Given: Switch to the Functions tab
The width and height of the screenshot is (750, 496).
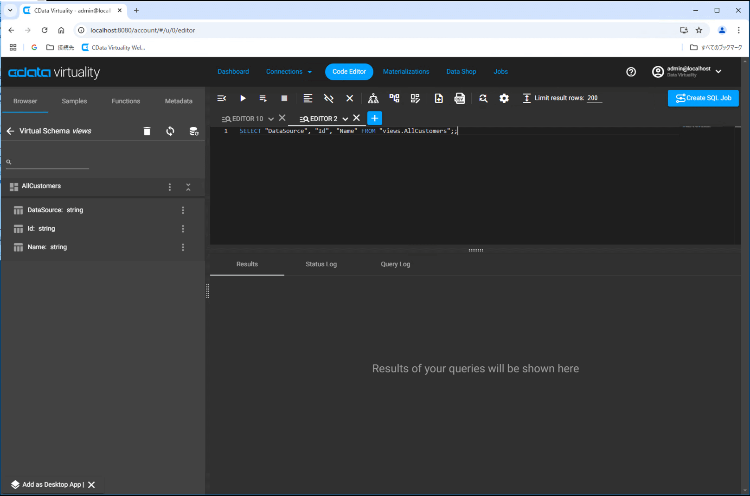Looking at the screenshot, I should coord(126,101).
